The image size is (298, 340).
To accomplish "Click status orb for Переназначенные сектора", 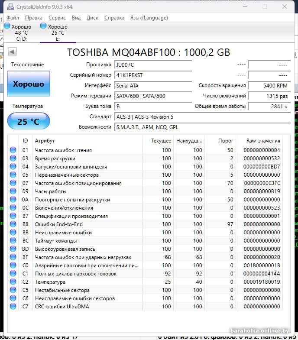I will pos(13,175).
